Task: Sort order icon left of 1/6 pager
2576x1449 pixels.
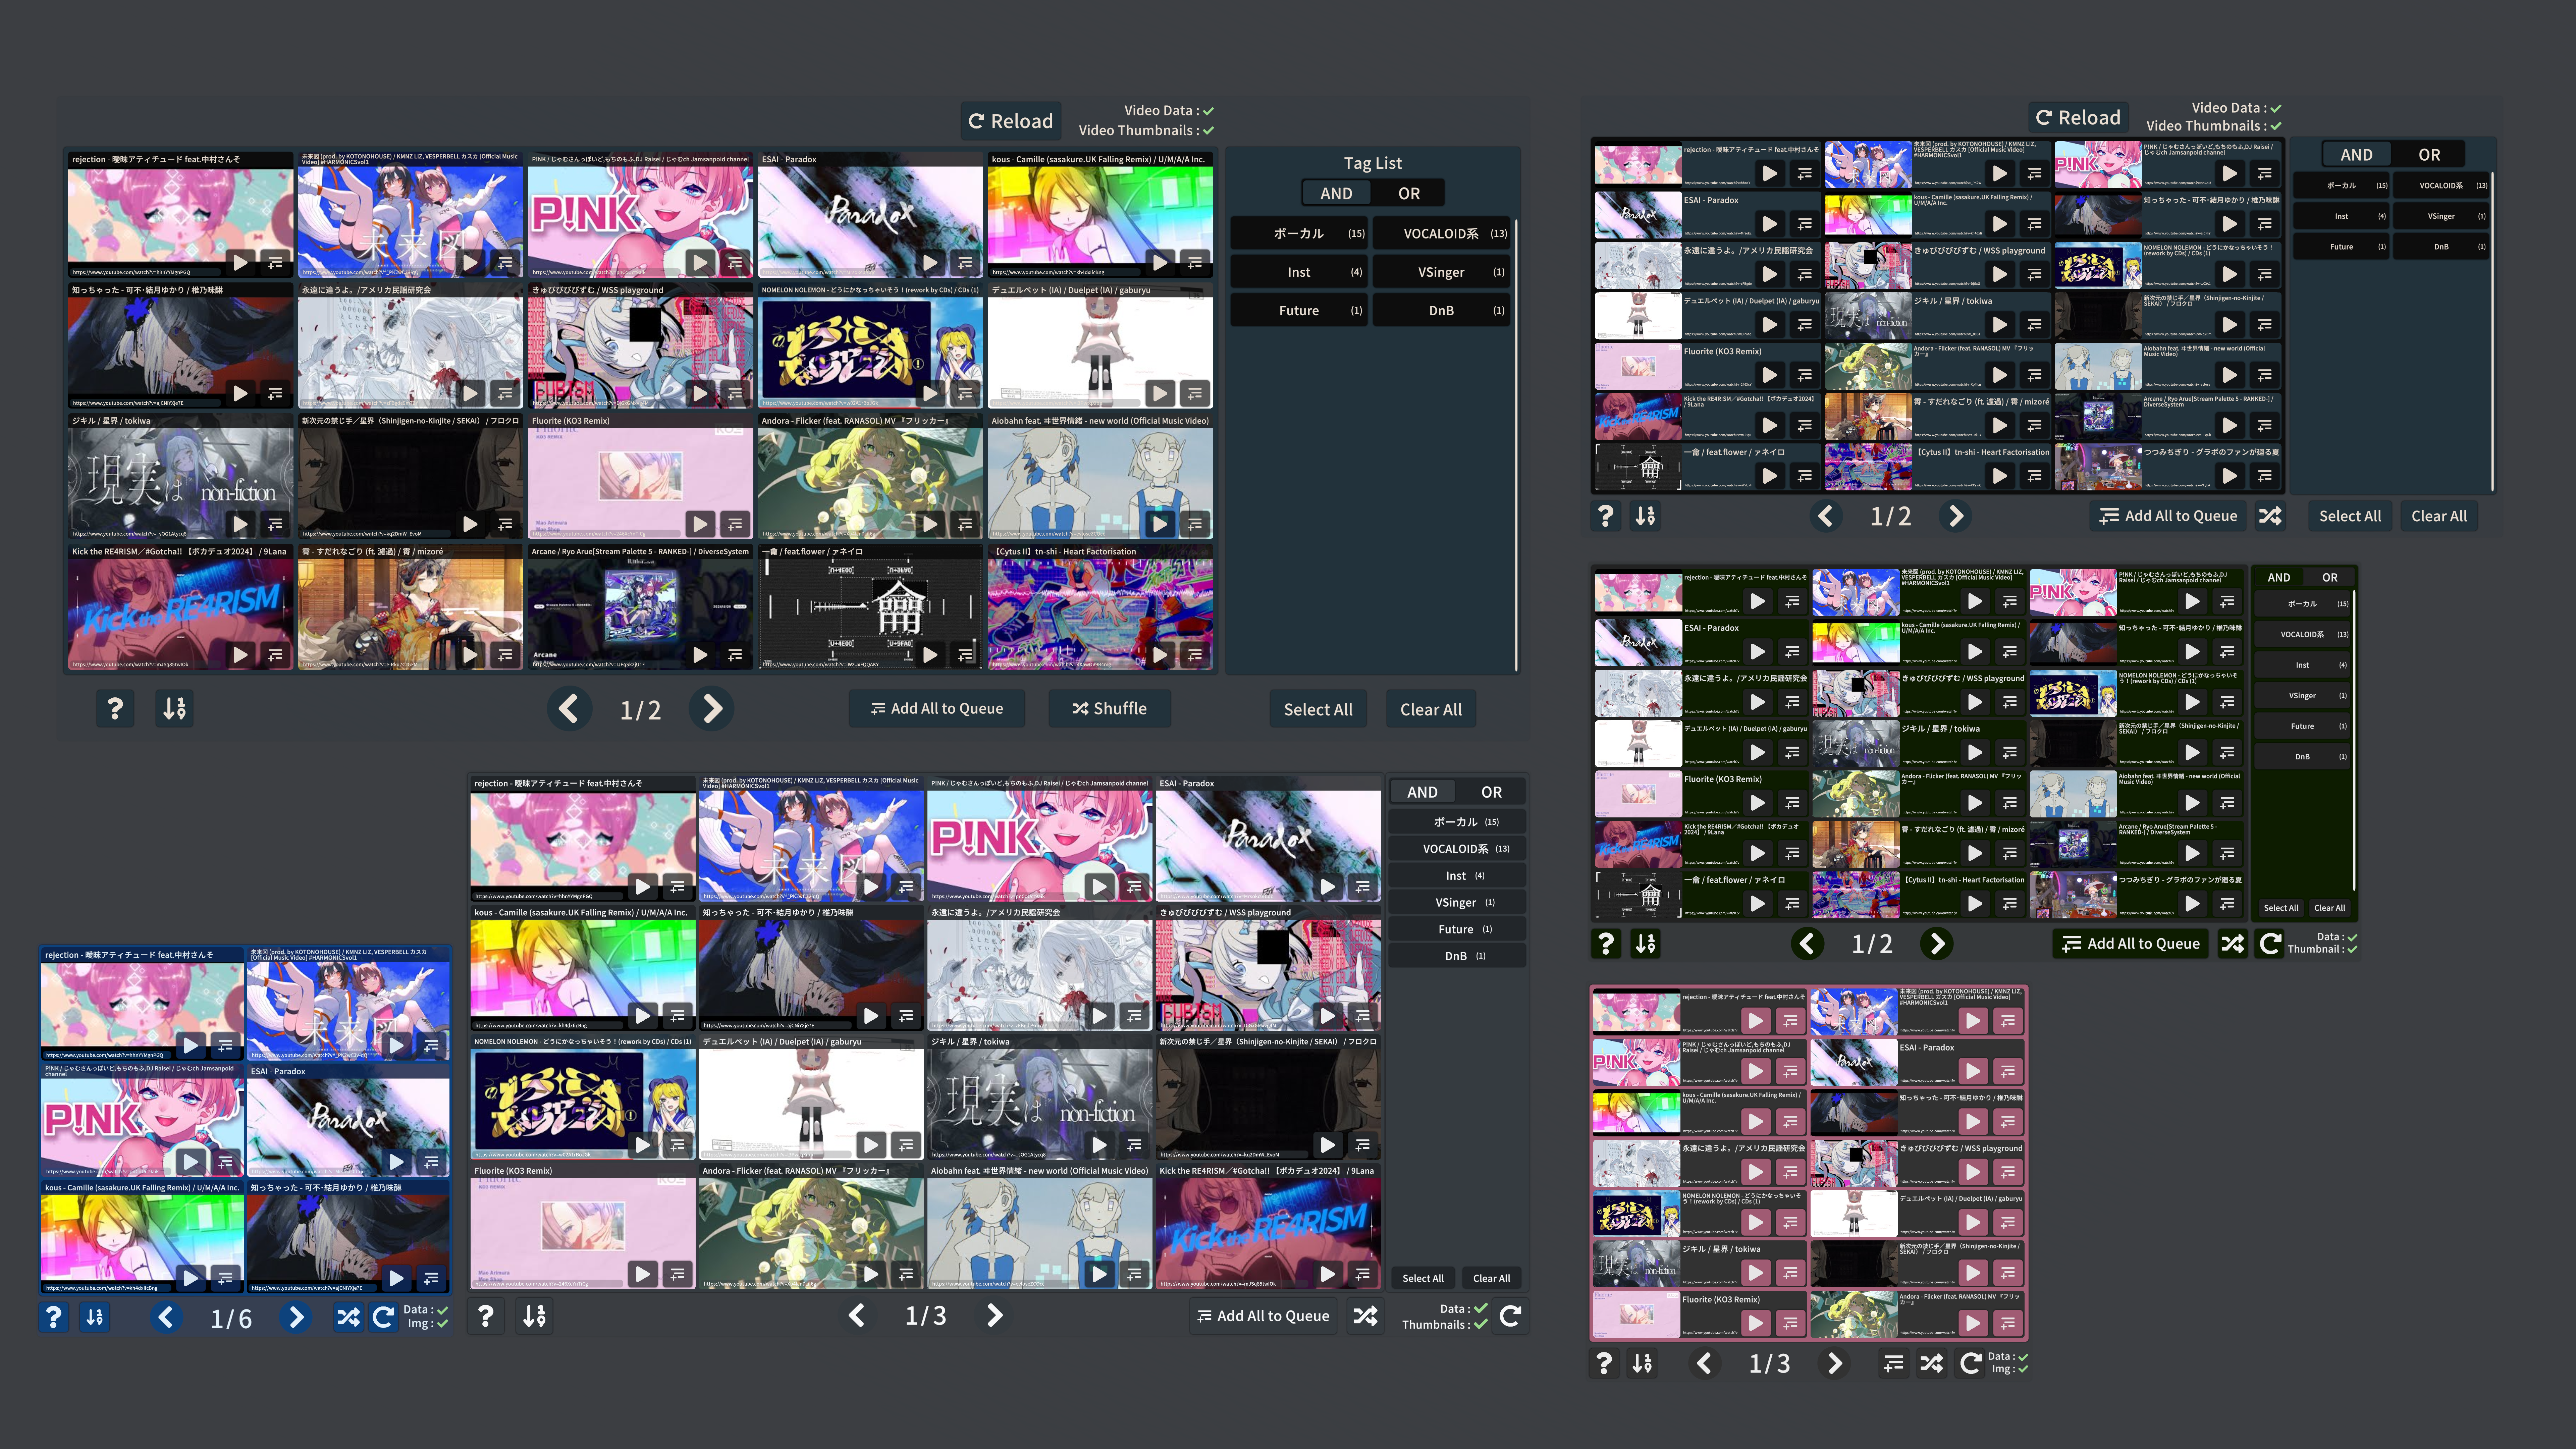Action: pyautogui.click(x=95, y=1317)
